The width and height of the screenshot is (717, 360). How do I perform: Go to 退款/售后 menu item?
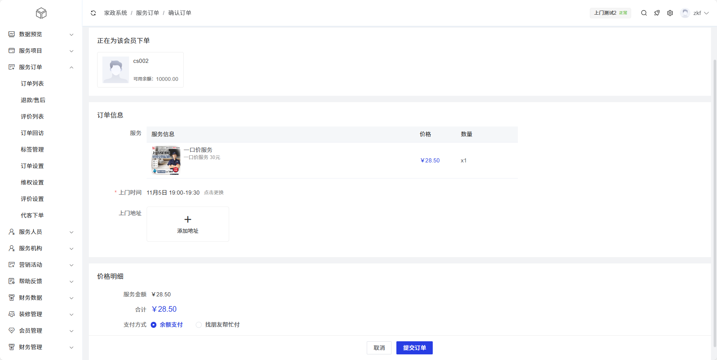[33, 100]
